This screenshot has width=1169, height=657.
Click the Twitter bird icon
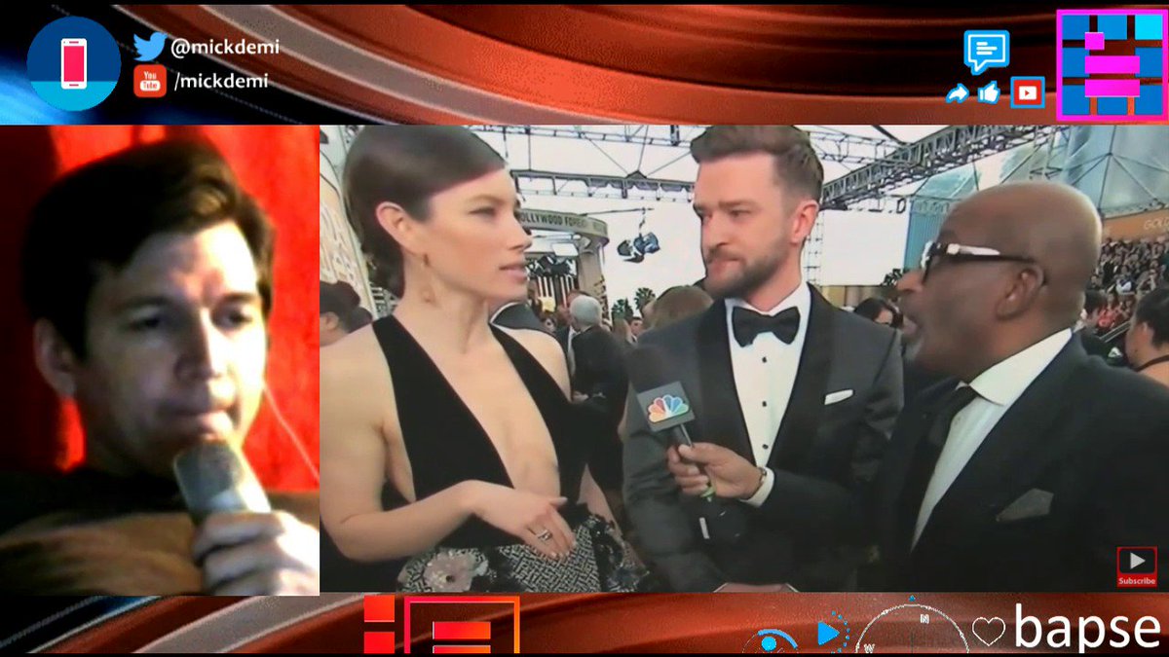point(149,47)
